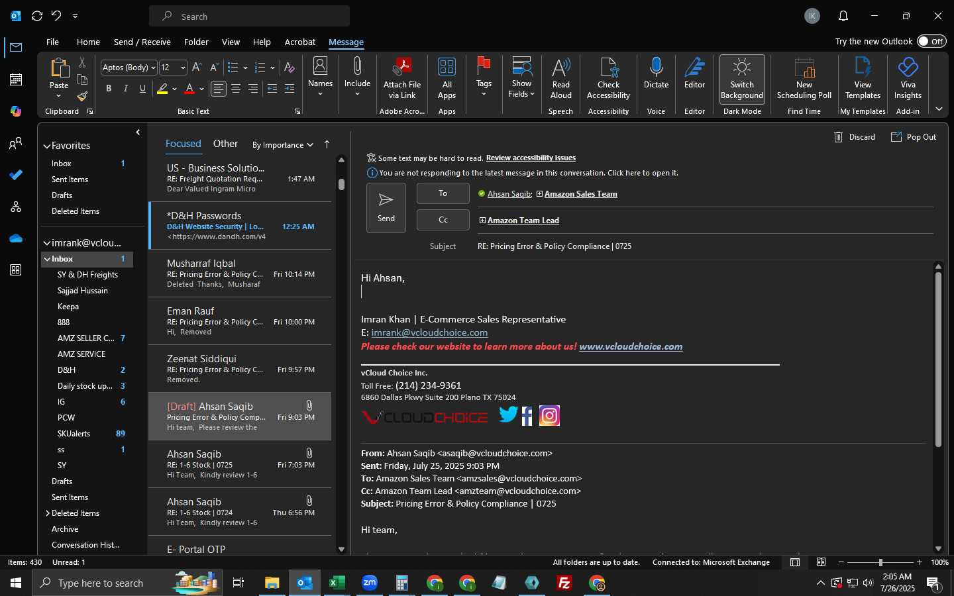954x596 pixels.
Task: Click zoom in plus button
Action: click(x=919, y=562)
